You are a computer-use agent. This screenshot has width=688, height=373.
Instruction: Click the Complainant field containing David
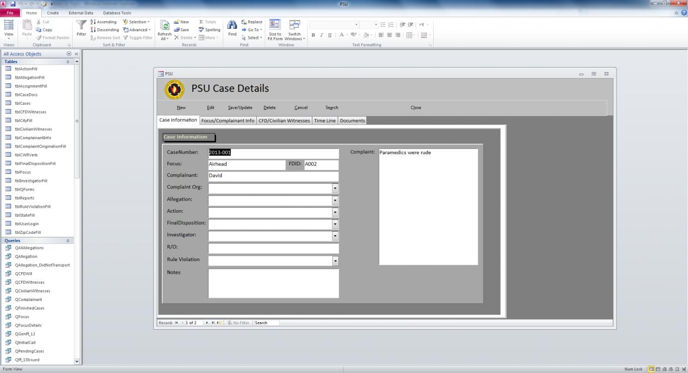tap(273, 176)
